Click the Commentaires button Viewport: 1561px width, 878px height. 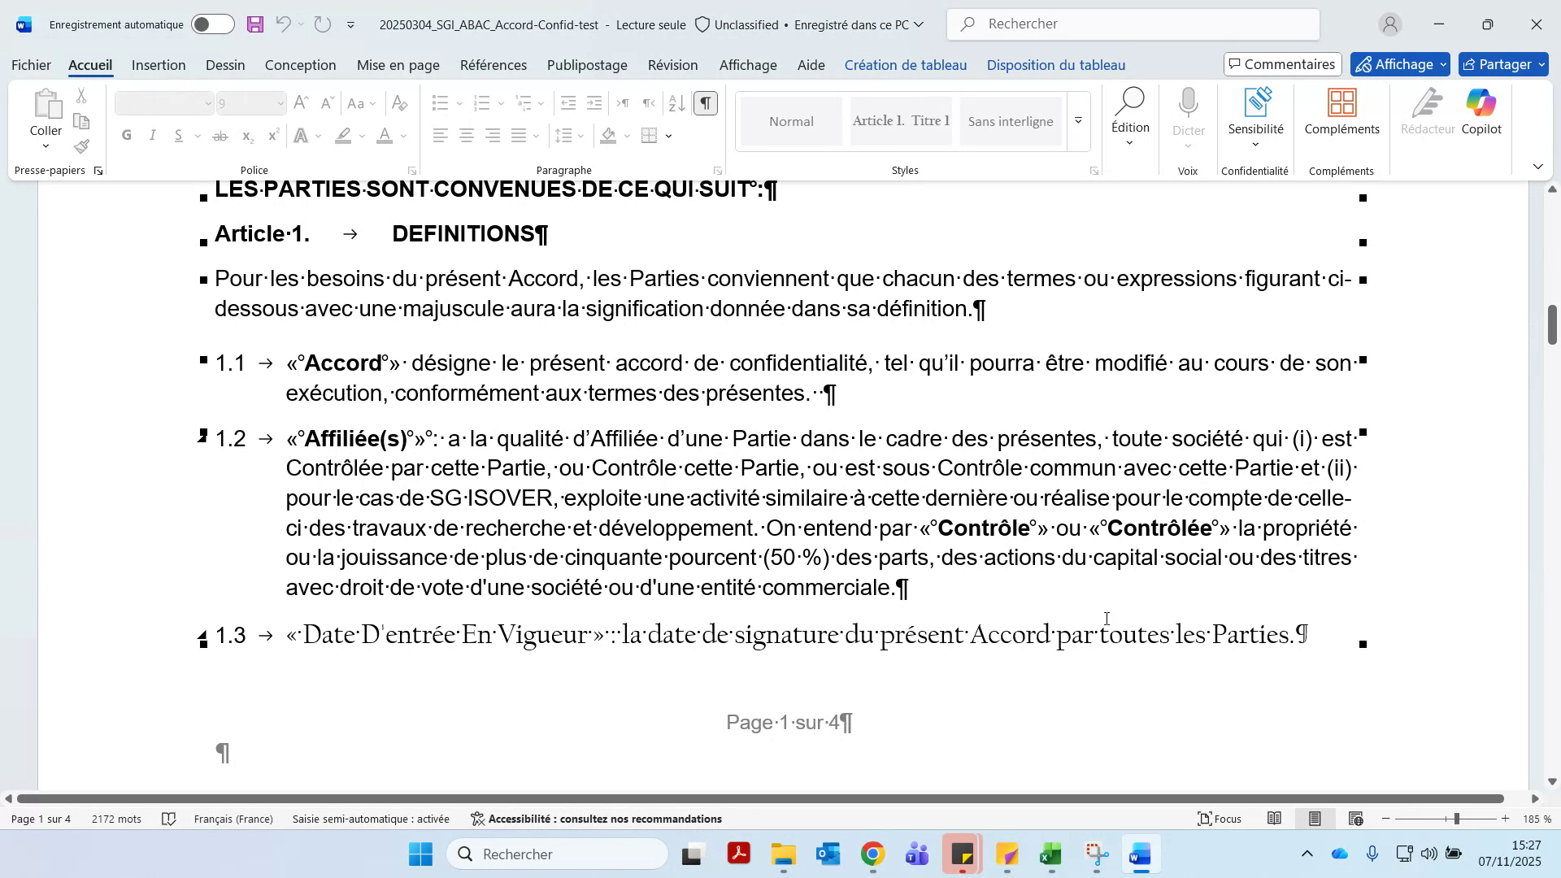tap(1282, 64)
